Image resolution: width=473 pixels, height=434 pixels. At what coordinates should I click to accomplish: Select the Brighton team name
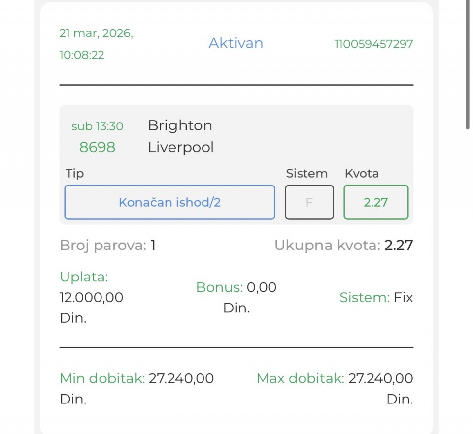180,125
